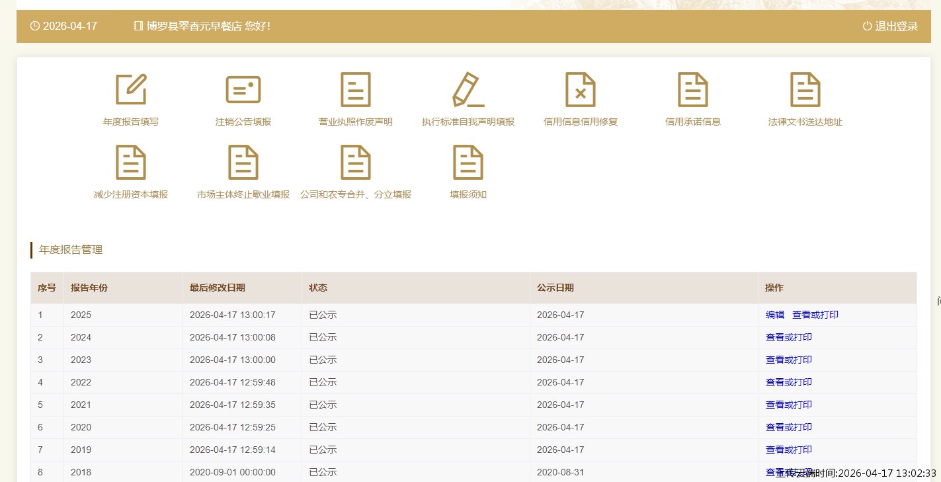Click the 注销公告填报 icon

tap(243, 90)
